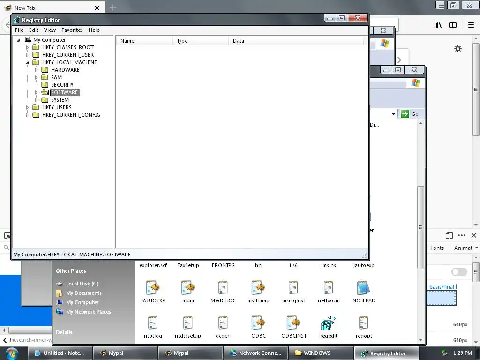Image resolution: width=480 pixels, height=360 pixels.
Task: Select the HKEY_USERS folder icon
Action: click(36, 107)
